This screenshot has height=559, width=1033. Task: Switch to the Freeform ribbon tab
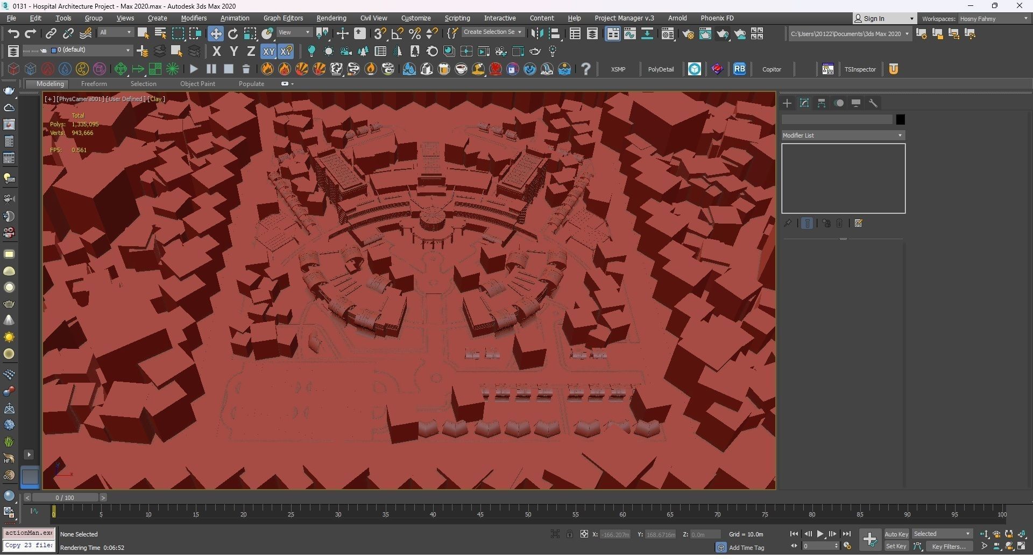94,84
